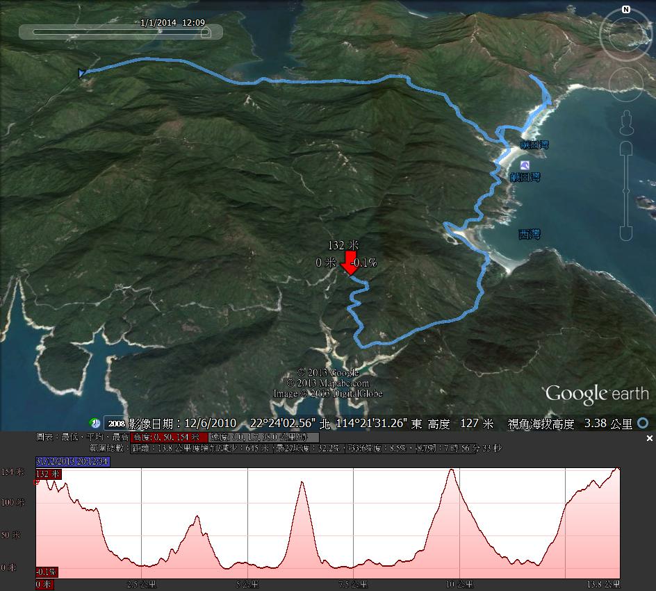Click the surf spot placemark icon
This screenshot has width=656, height=591.
(x=525, y=165)
